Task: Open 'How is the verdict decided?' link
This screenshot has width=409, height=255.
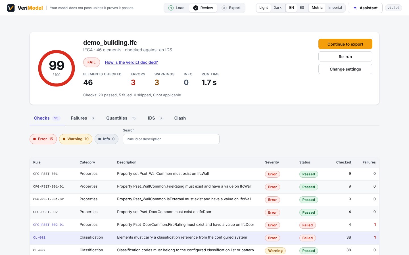Action: (x=131, y=62)
